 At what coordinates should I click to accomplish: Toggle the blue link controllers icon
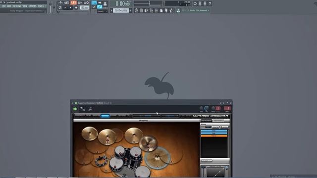[x=100, y=7]
